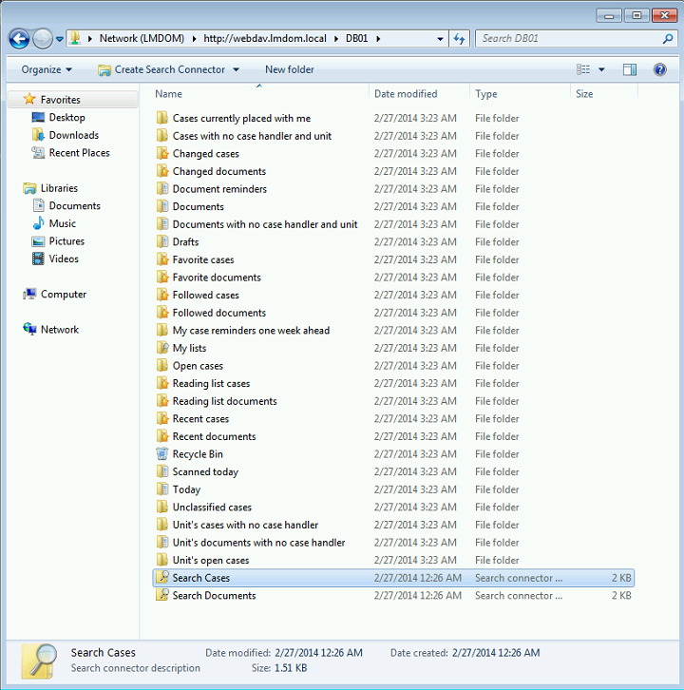
Task: Click the Back navigation arrow button
Action: coord(19,39)
